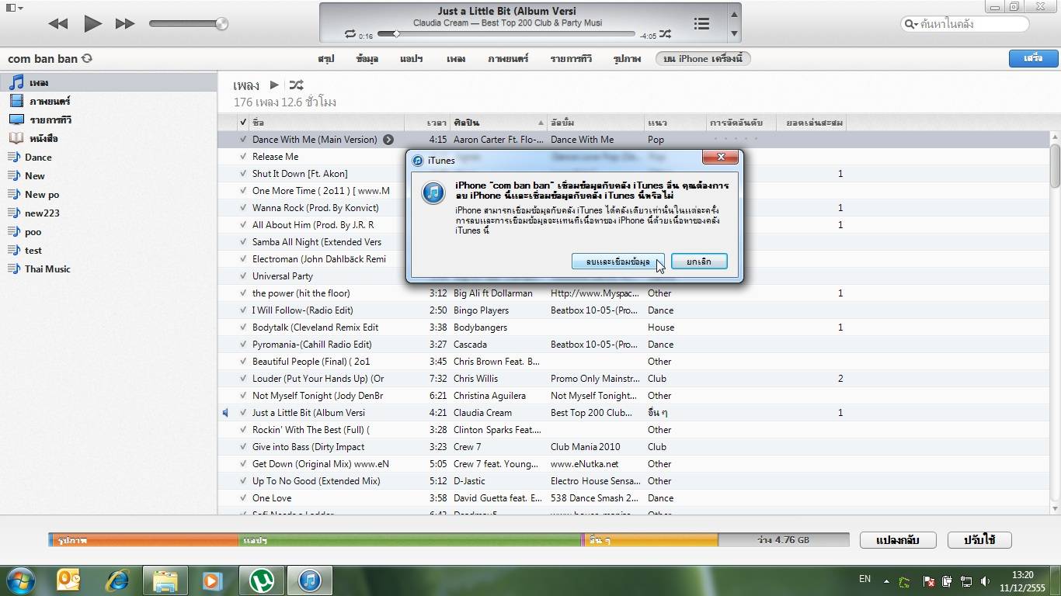
Task: Select ภาพยนตร์ in the sidebar
Action: pyautogui.click(x=109, y=101)
